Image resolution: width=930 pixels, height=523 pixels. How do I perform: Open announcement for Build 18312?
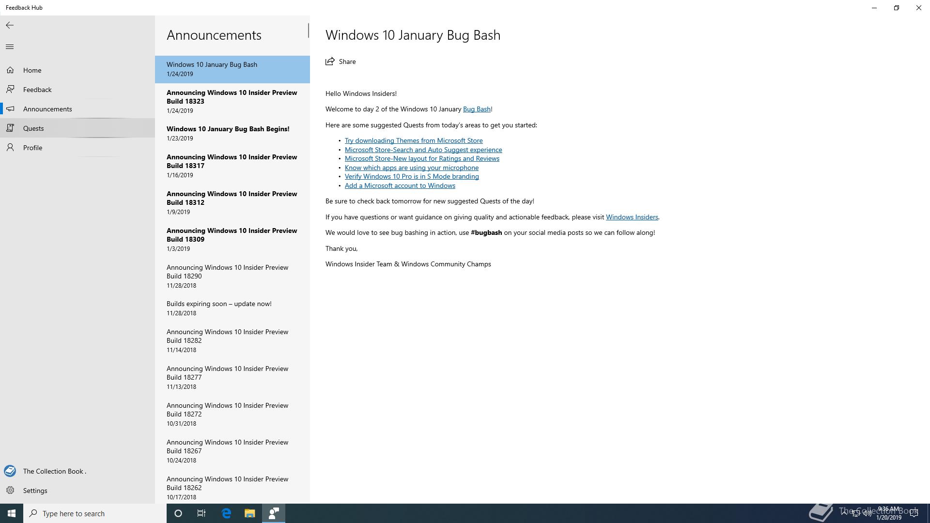(232, 203)
